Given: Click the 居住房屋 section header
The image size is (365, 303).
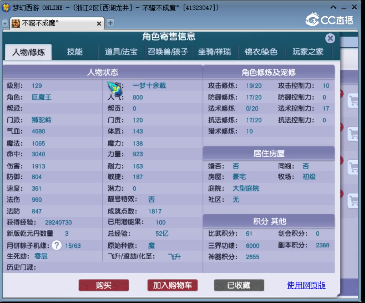Looking at the screenshot, I should coord(269,153).
